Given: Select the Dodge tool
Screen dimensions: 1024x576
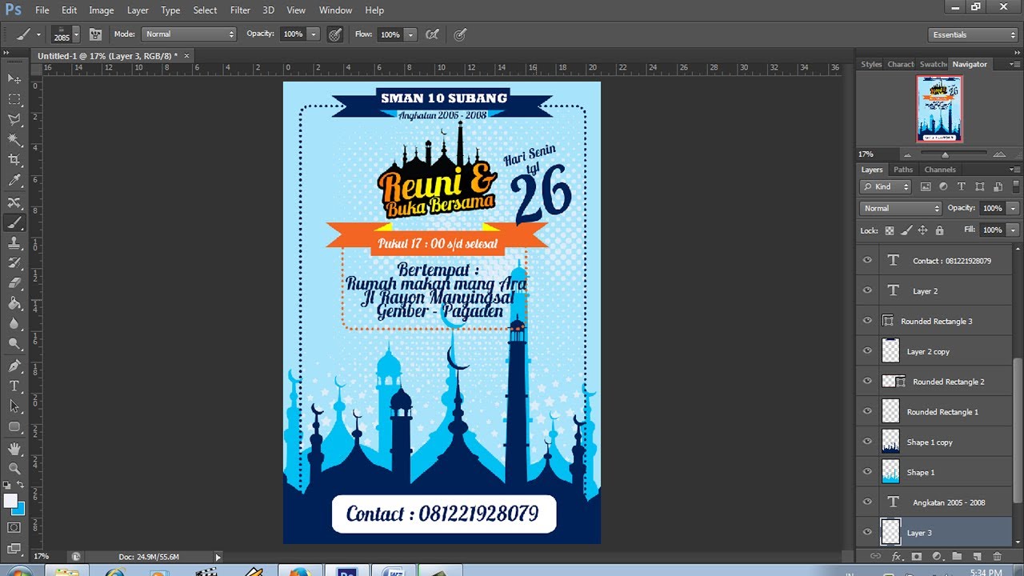Looking at the screenshot, I should click(x=14, y=345).
